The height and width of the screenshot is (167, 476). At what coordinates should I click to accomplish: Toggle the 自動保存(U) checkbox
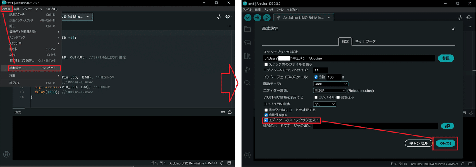point(266,114)
